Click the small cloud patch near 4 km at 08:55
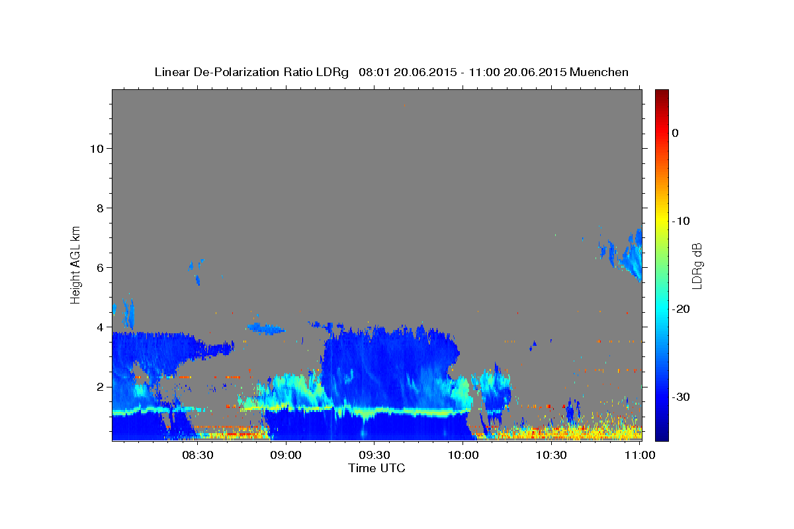794x529 pixels. 265,328
